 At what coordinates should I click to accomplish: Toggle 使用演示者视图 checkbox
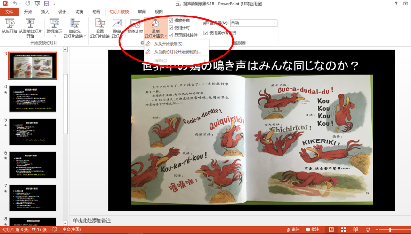click(x=206, y=33)
